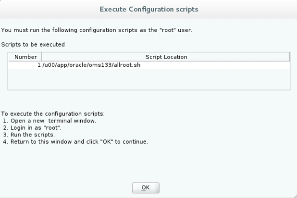Click the empty area below the script row
This screenshot has width=297, height=198.
[149, 79]
